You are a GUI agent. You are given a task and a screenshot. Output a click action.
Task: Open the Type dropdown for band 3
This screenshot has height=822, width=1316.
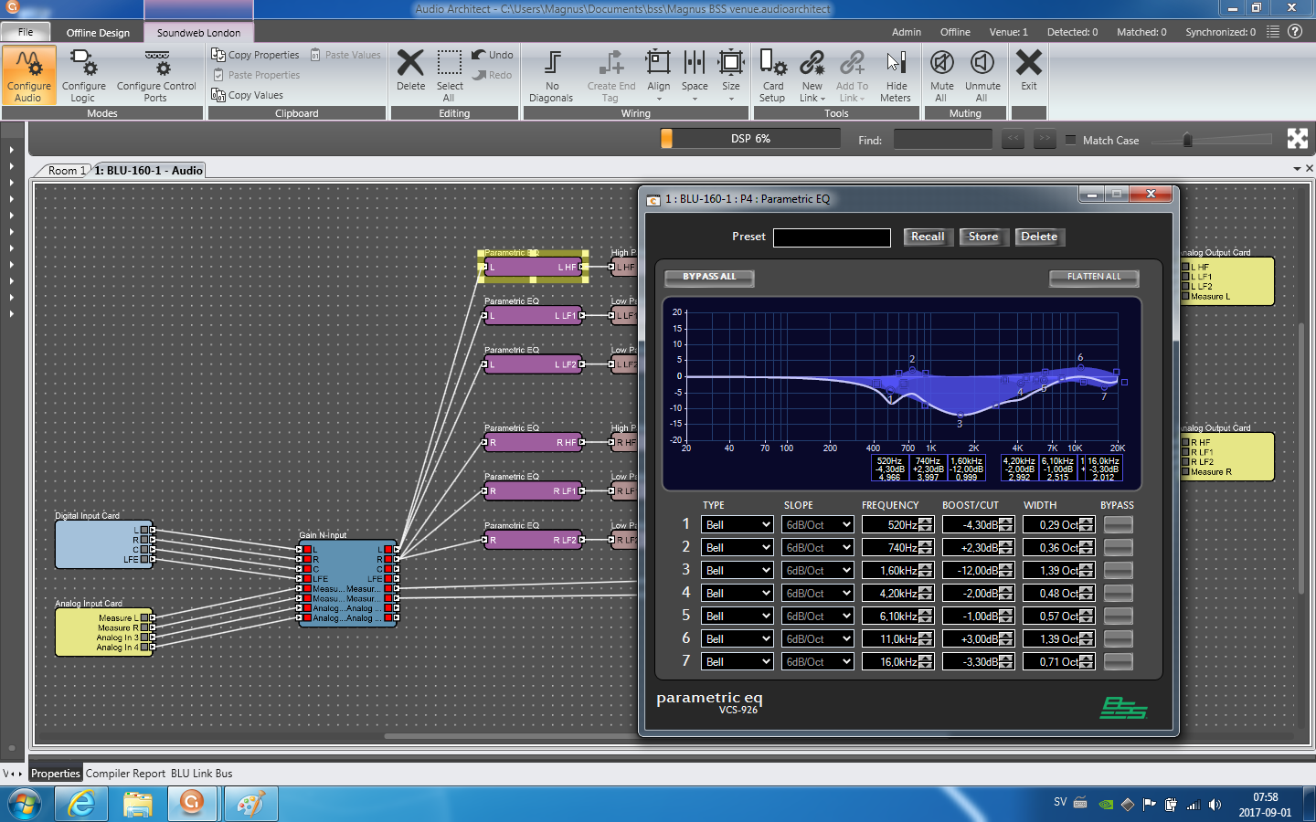737,570
